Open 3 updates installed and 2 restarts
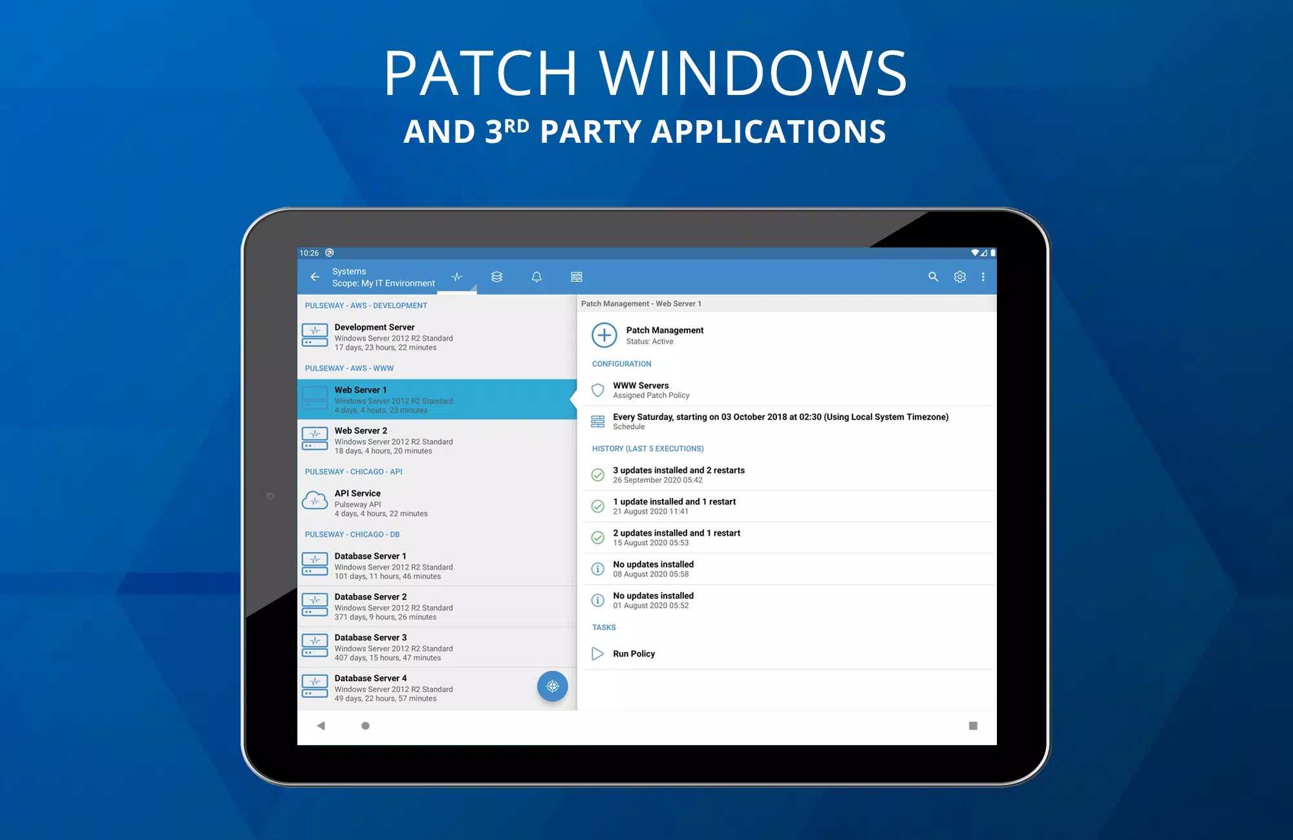The width and height of the screenshot is (1293, 840). click(x=787, y=475)
